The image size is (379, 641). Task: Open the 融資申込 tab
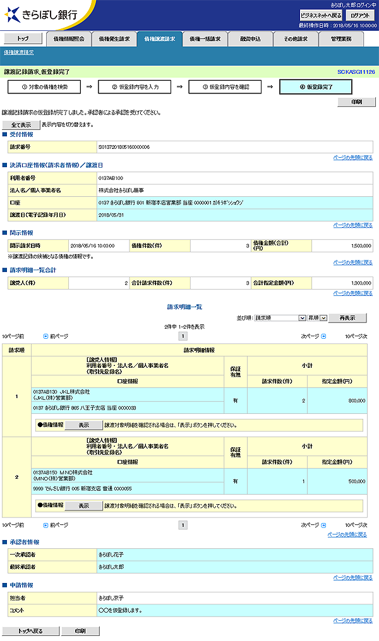[x=251, y=39]
